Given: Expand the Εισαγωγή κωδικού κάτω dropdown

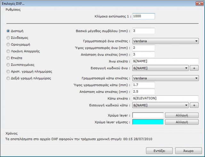Looking at the screenshot, I should pyautogui.click(x=160, y=105).
